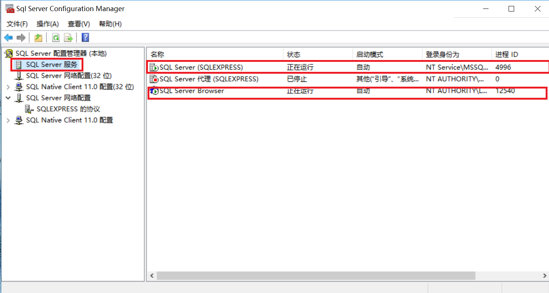Screen dimensions: 549x293
Task: Sort services by the 登录身份为 column header
Action: click(457, 54)
